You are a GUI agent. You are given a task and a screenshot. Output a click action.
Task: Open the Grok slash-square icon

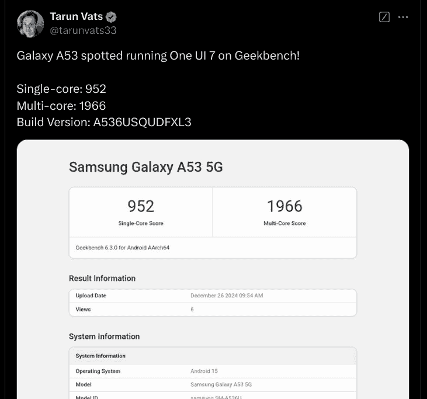pyautogui.click(x=384, y=17)
